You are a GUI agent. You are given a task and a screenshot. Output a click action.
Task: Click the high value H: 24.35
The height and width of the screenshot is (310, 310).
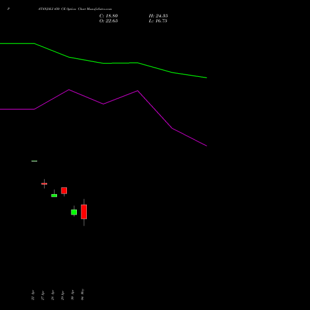[158, 16]
